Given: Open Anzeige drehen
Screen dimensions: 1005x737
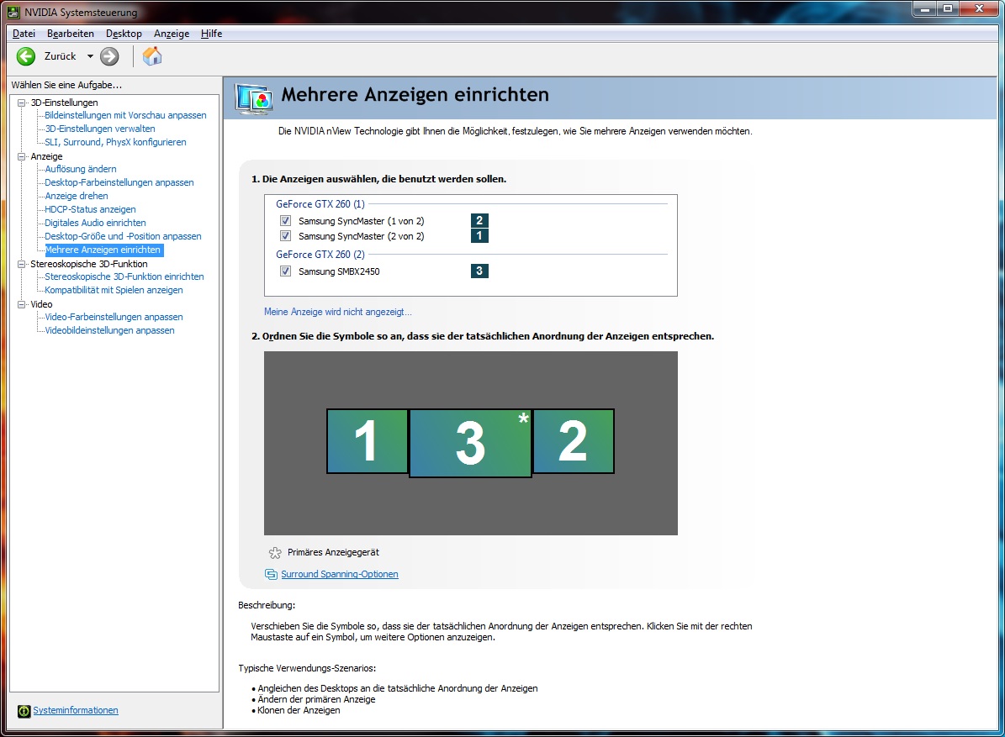Looking at the screenshot, I should click(x=77, y=196).
